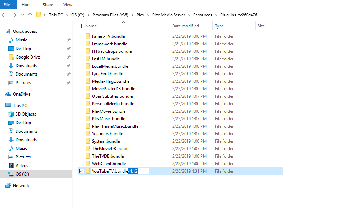The image size is (345, 208).
Task: Expand the chevron after This PC in address bar
Action: pyautogui.click(x=67, y=15)
